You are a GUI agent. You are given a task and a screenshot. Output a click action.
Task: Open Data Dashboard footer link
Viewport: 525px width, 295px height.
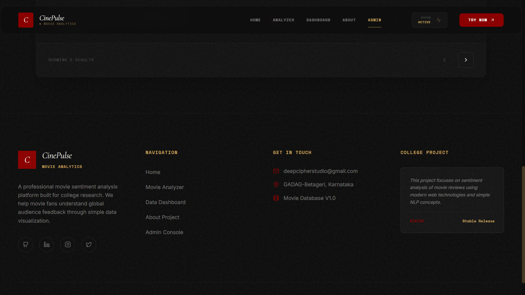pyautogui.click(x=165, y=202)
